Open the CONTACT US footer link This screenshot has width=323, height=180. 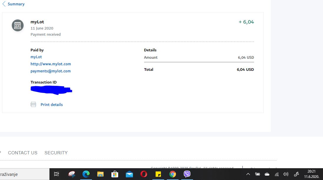tap(23, 153)
